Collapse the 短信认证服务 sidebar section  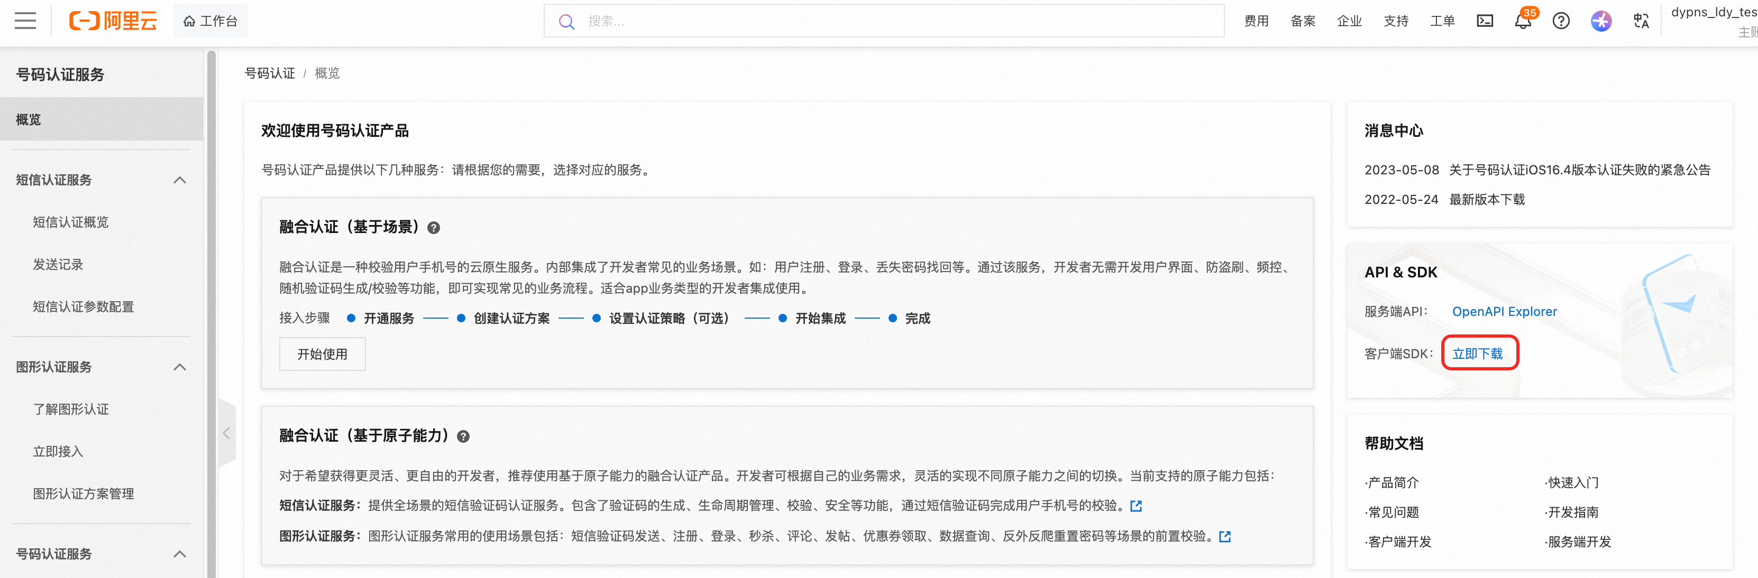coord(179,180)
